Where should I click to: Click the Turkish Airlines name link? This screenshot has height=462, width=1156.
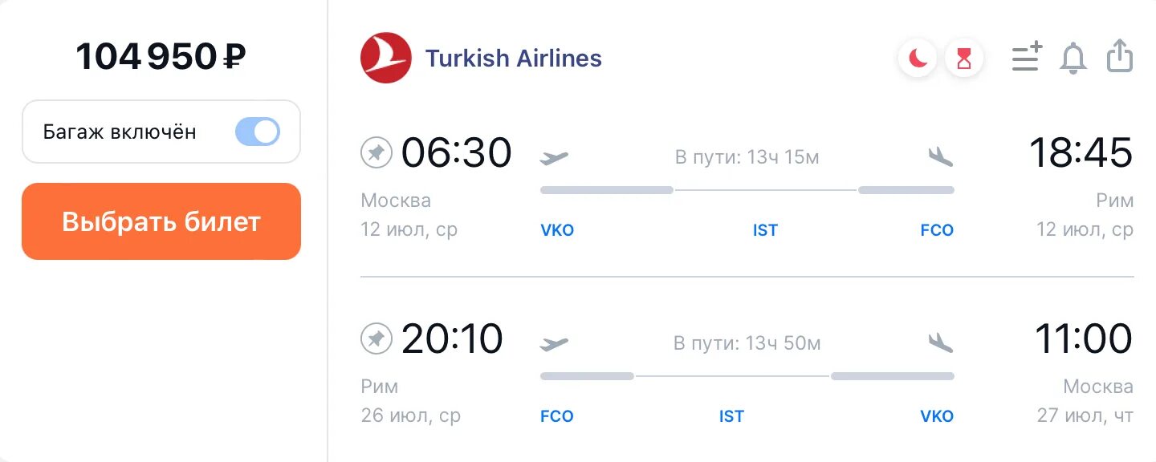click(513, 59)
